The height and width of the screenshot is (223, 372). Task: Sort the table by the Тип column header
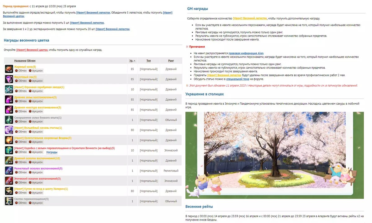coord(149,61)
